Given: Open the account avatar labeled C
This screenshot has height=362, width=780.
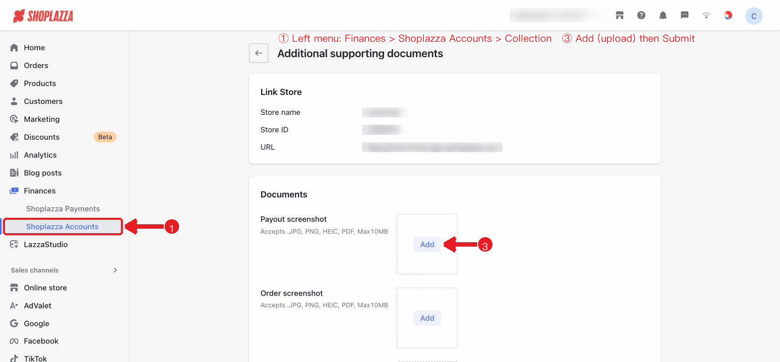Looking at the screenshot, I should pyautogui.click(x=754, y=16).
